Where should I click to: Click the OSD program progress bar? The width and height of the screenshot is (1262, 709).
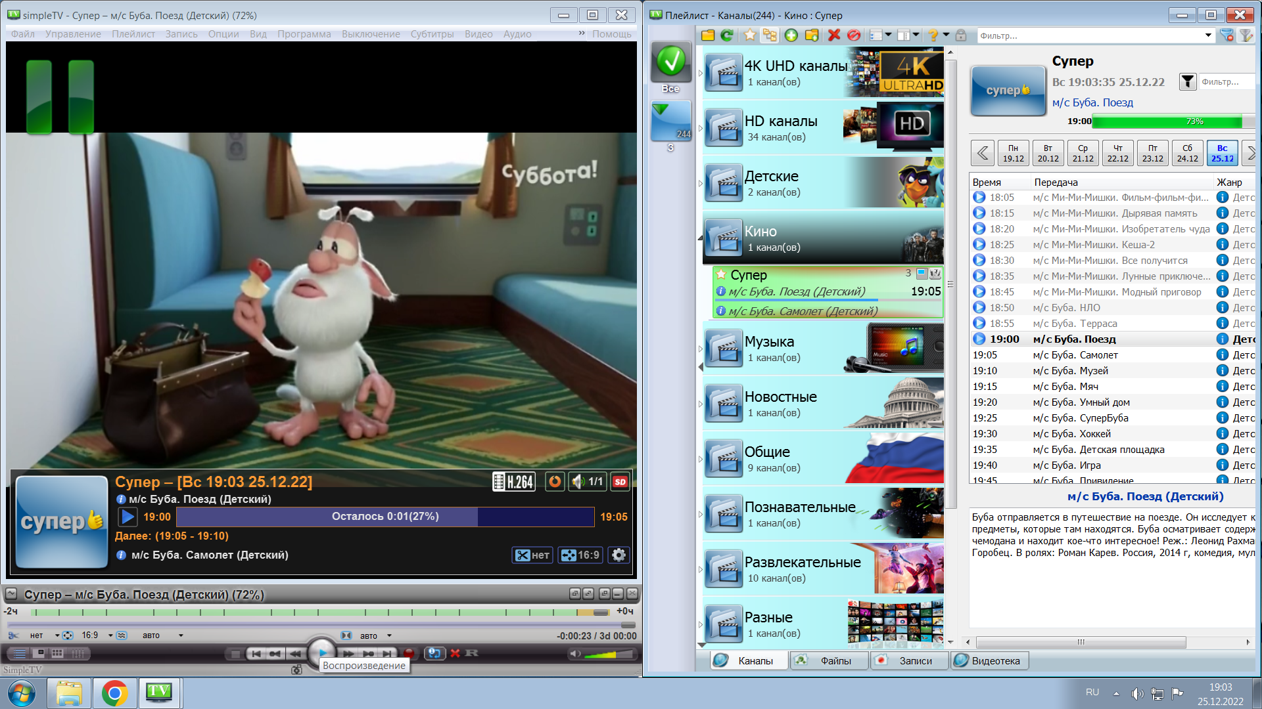(385, 517)
